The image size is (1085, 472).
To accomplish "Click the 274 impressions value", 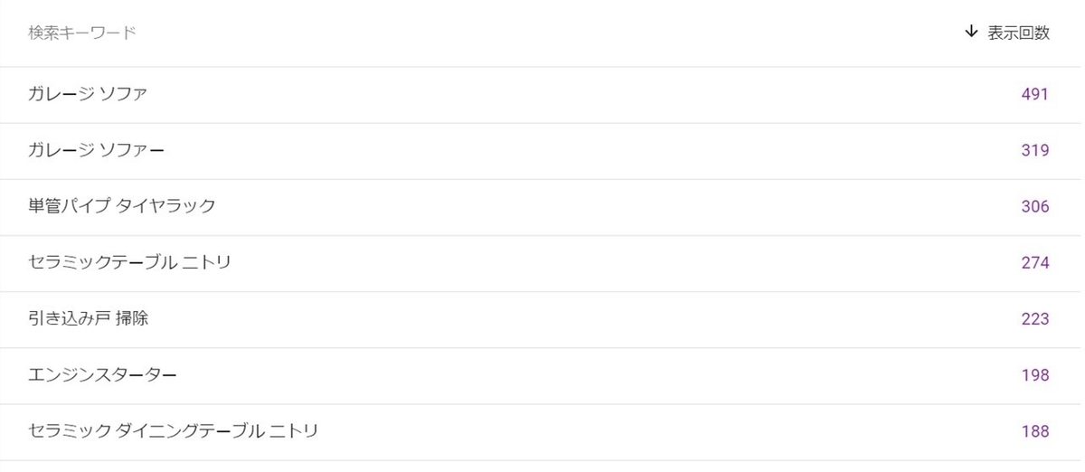I will [x=1035, y=262].
